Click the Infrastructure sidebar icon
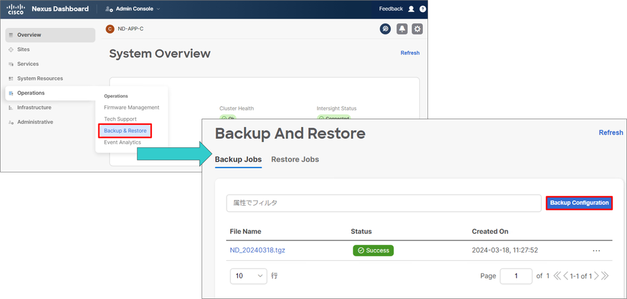627x299 pixels. (x=11, y=108)
